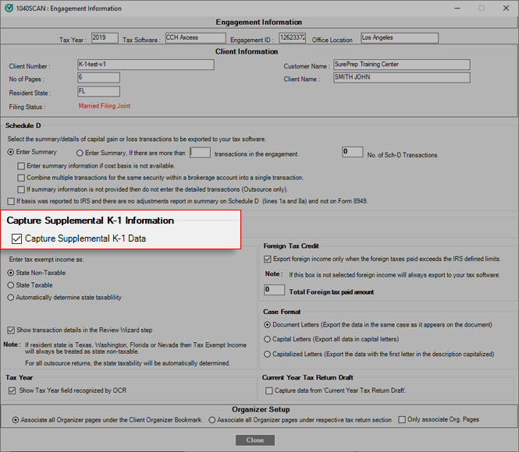
Task: Click the No of Pages field
Action: [x=98, y=78]
